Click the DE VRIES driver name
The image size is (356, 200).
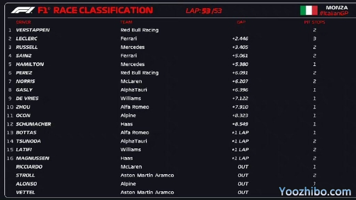pyautogui.click(x=27, y=99)
